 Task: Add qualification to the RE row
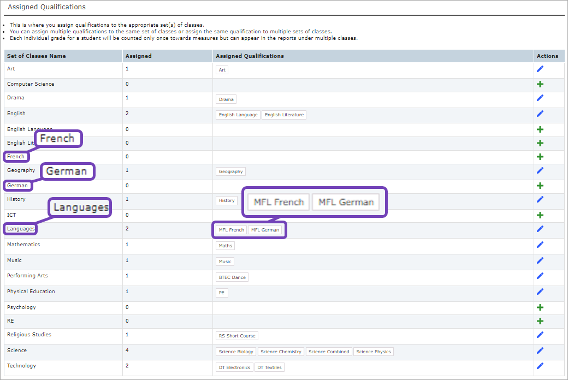click(x=540, y=322)
